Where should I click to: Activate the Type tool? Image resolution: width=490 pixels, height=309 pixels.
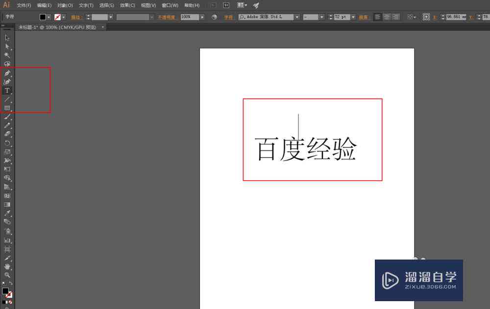pyautogui.click(x=7, y=91)
